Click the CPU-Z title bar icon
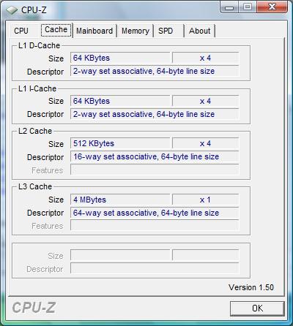The height and width of the screenshot is (326, 293). 12,10
